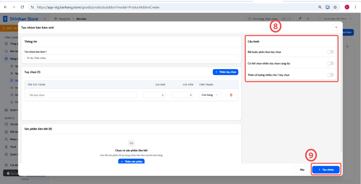The width and height of the screenshot is (361, 184).
Task: Enable Bắt buộc phải chọn tùy chọn
Action: tap(330, 52)
